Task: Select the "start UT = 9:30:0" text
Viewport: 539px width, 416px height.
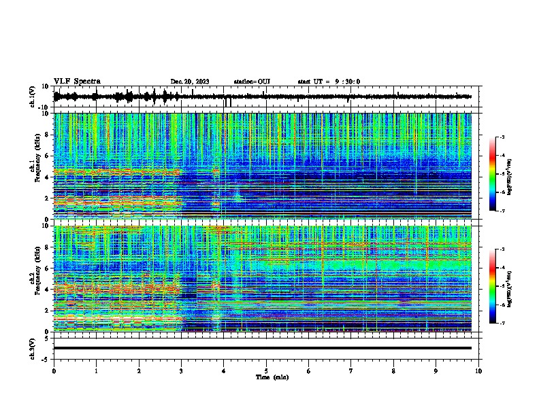Action: click(329, 82)
